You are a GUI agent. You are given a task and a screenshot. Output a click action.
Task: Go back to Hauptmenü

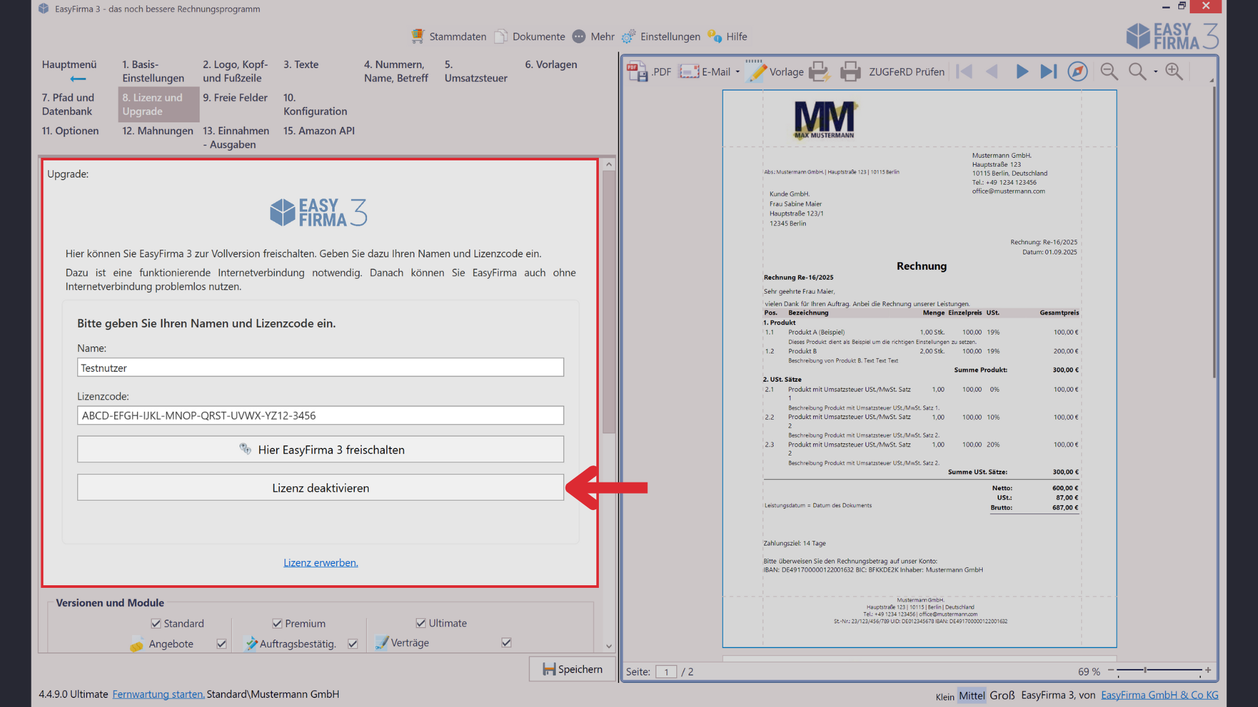coord(69,71)
